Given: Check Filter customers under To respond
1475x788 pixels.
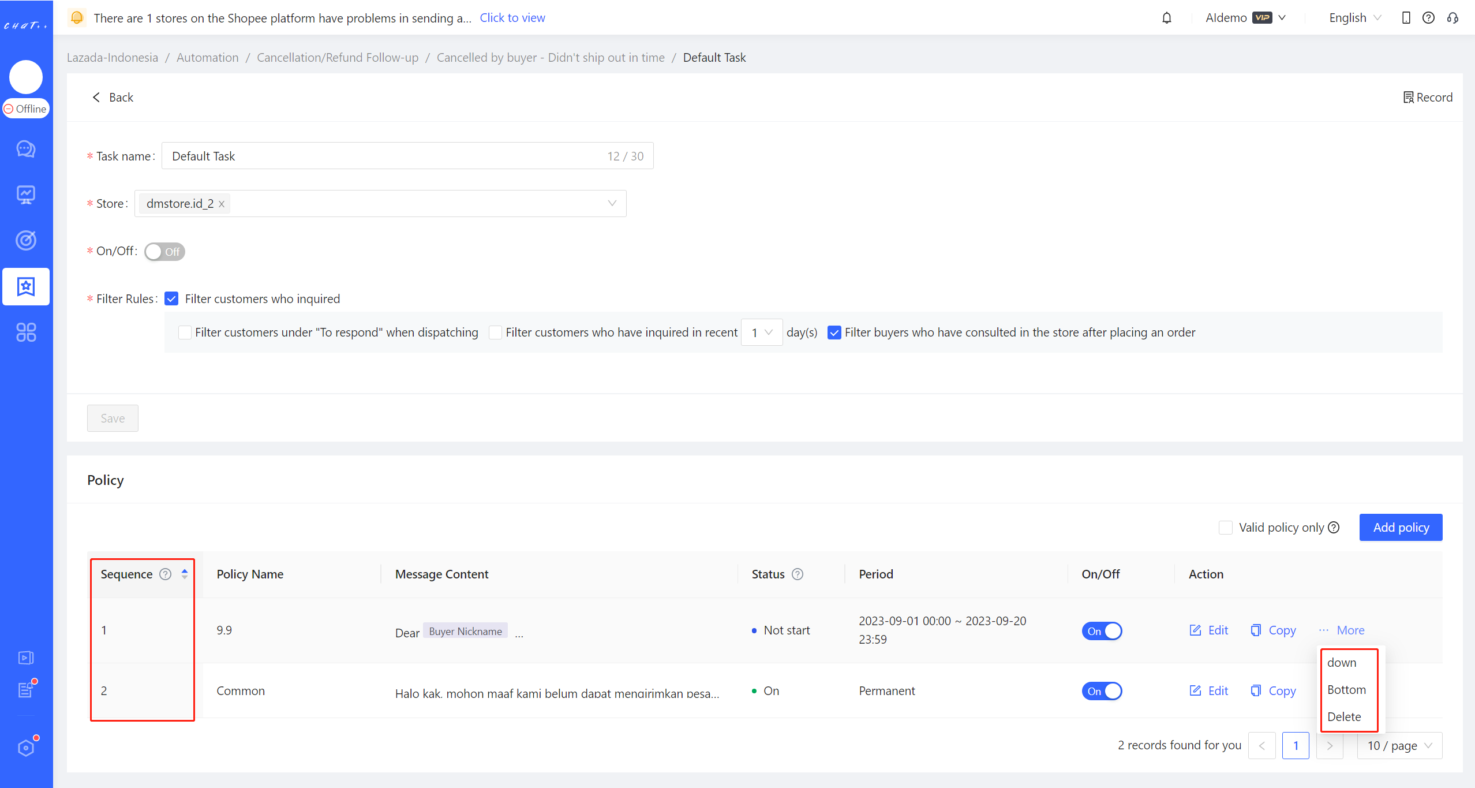Looking at the screenshot, I should click(x=185, y=332).
